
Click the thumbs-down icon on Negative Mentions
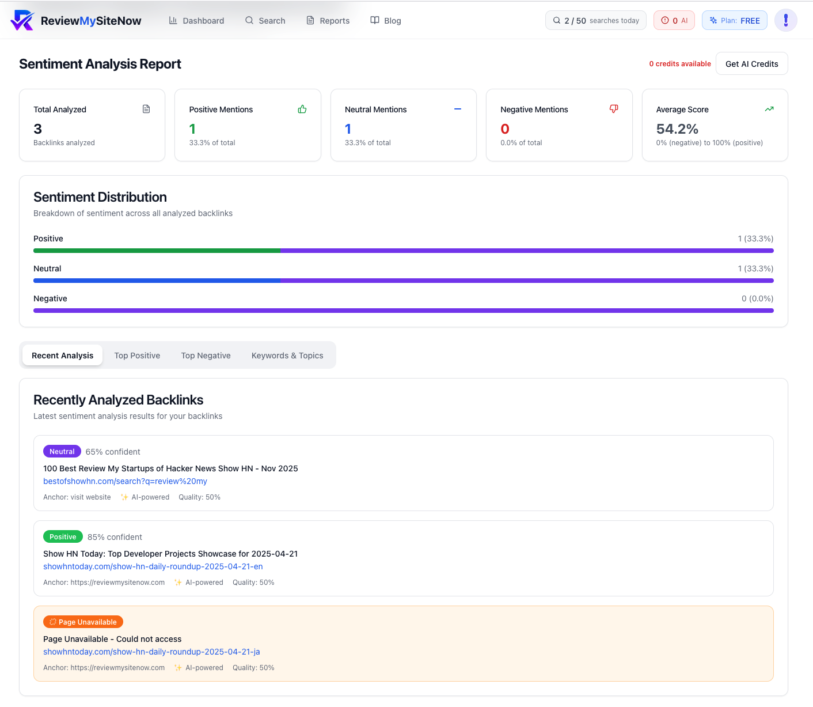tap(614, 109)
